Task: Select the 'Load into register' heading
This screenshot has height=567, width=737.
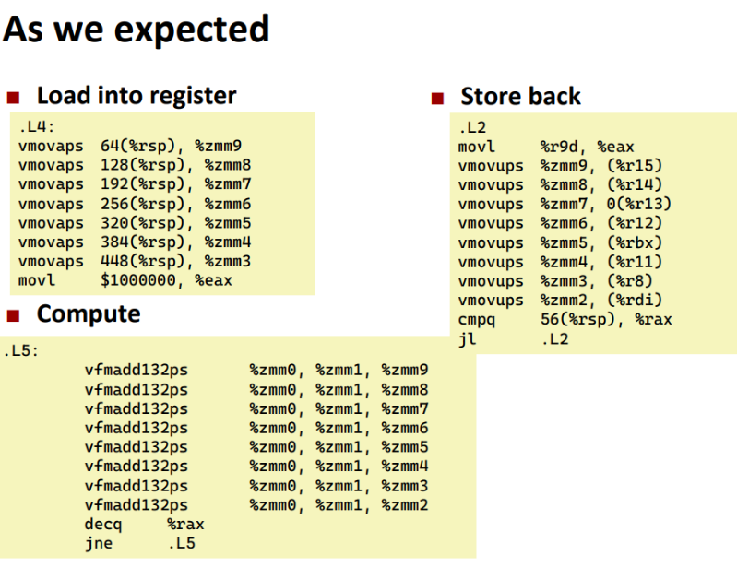Action: tap(137, 96)
